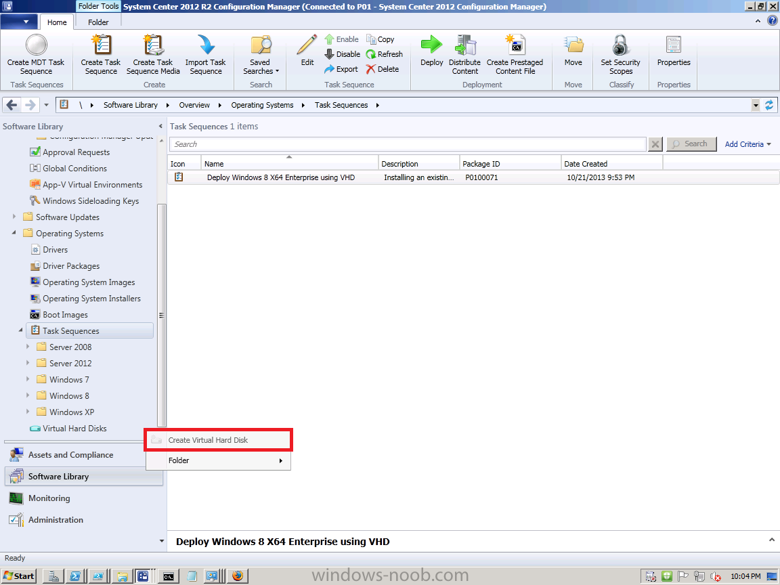780x585 pixels.
Task: Launch Firefox from the taskbar
Action: [x=238, y=576]
